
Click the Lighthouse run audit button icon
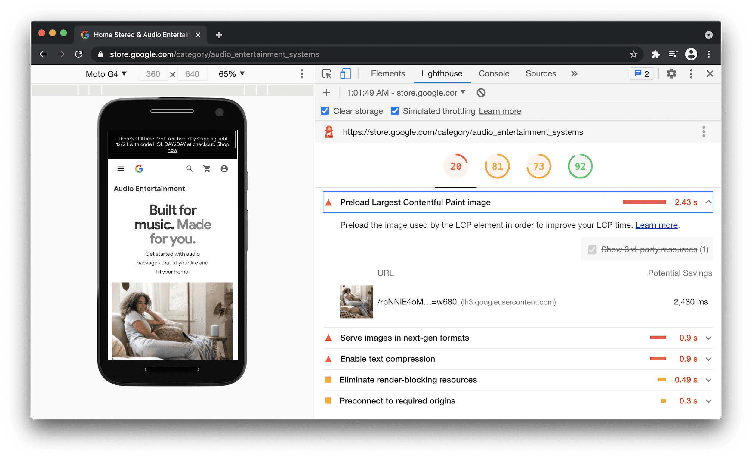pyautogui.click(x=327, y=92)
